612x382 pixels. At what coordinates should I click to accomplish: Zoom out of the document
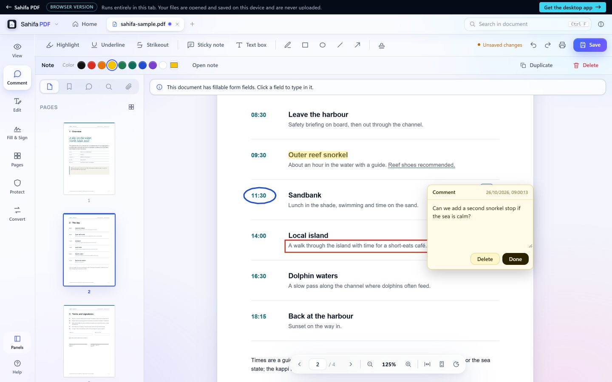coord(370,364)
